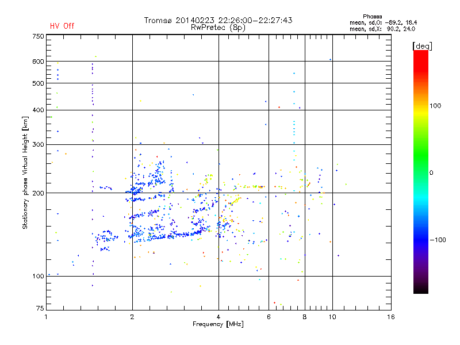Click the colorbar '-100' tick label

[x=438, y=240]
